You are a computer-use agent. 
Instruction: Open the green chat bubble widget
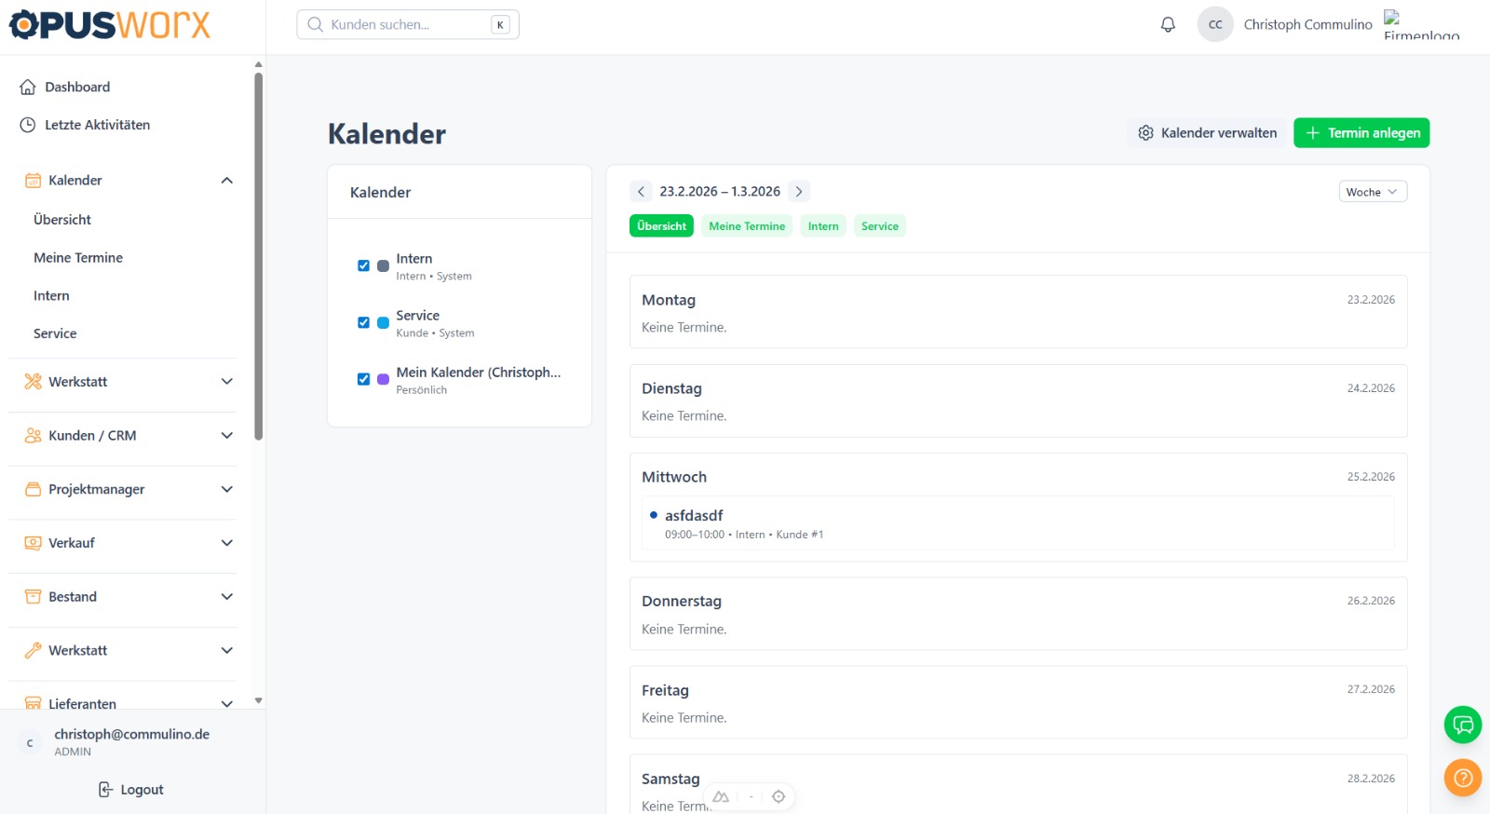1462,725
